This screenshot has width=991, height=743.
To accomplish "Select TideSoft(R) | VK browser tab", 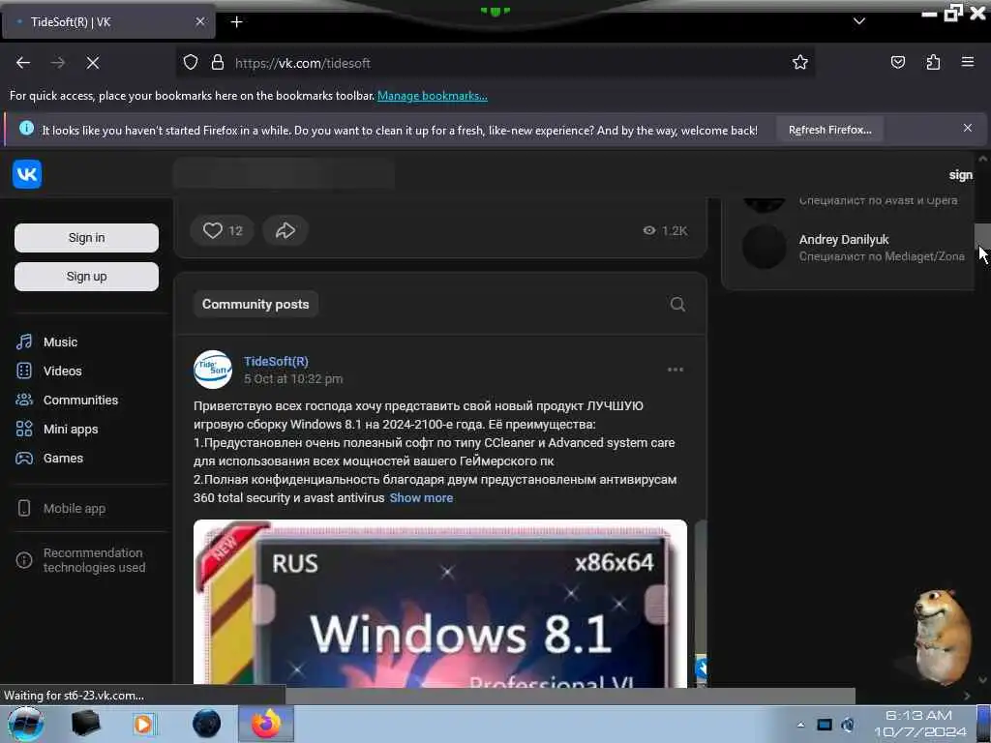I will click(x=108, y=22).
